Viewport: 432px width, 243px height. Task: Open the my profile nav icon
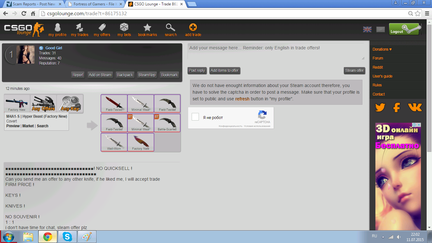click(57, 28)
